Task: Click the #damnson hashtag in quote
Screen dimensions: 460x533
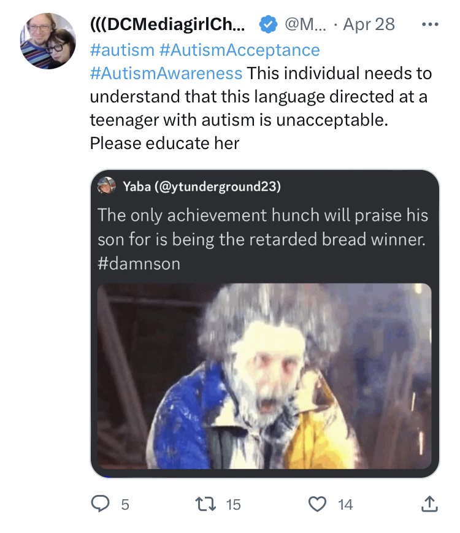Action: click(139, 264)
